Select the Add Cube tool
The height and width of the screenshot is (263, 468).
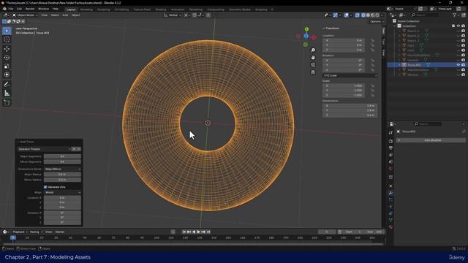tap(7, 103)
